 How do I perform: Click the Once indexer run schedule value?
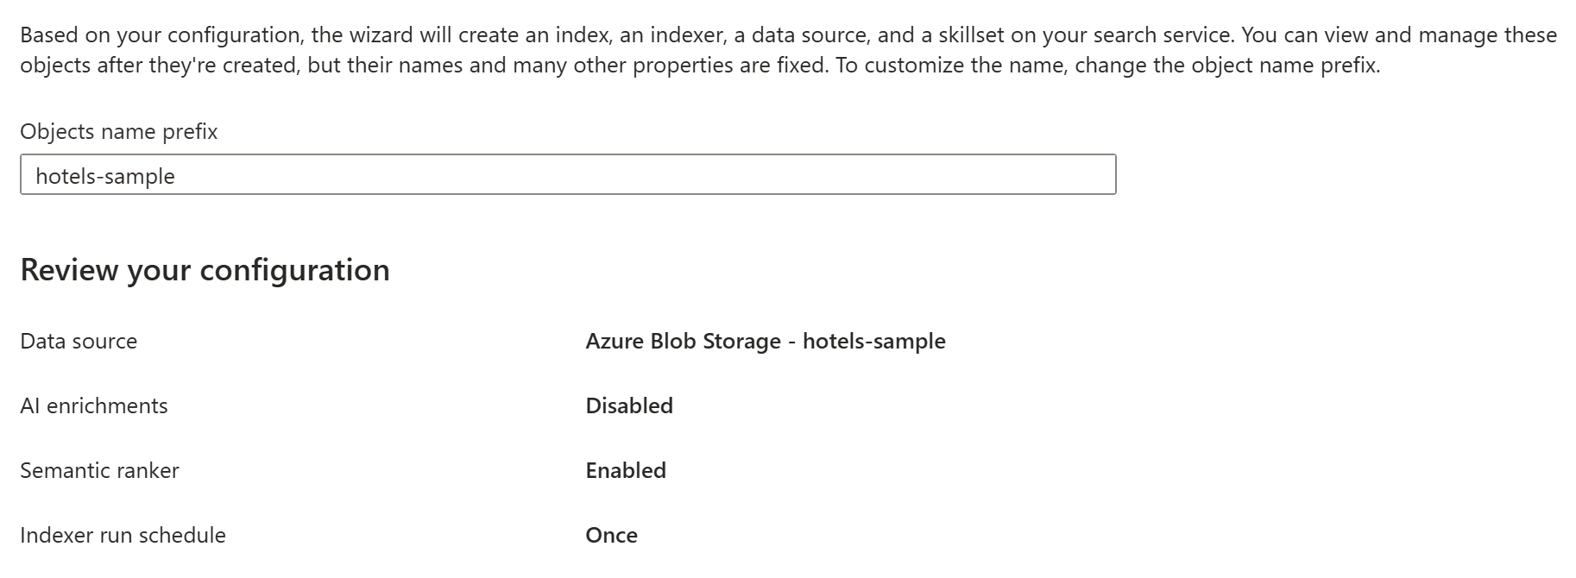610,535
